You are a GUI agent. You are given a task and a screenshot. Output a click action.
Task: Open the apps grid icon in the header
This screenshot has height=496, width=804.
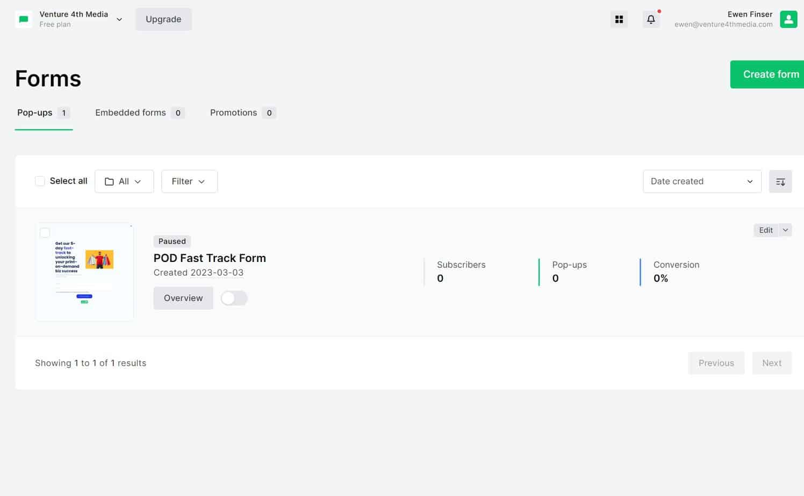pyautogui.click(x=619, y=19)
